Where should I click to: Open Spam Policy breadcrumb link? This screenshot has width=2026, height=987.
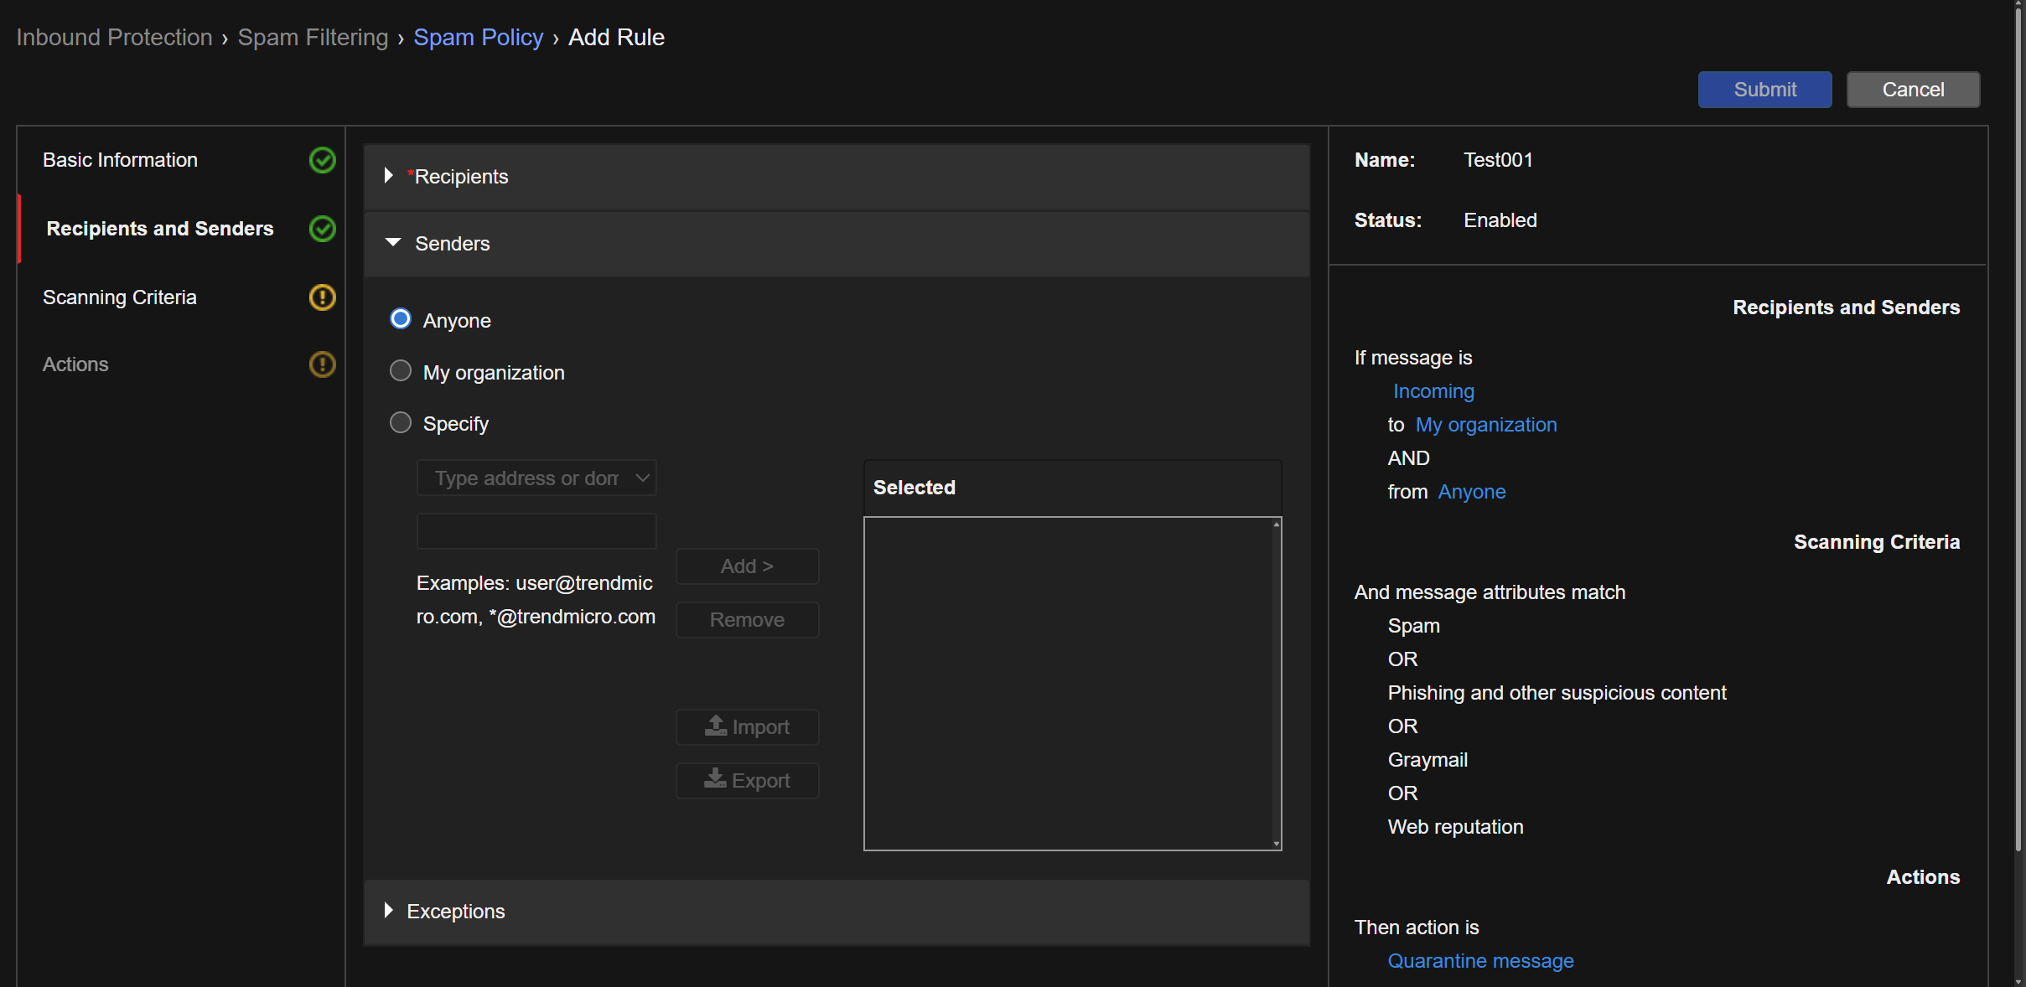[x=478, y=38]
